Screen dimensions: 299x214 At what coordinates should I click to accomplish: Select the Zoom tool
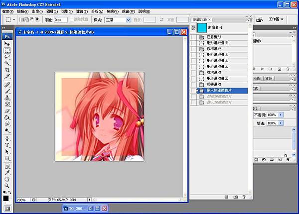pyautogui.click(x=7, y=185)
